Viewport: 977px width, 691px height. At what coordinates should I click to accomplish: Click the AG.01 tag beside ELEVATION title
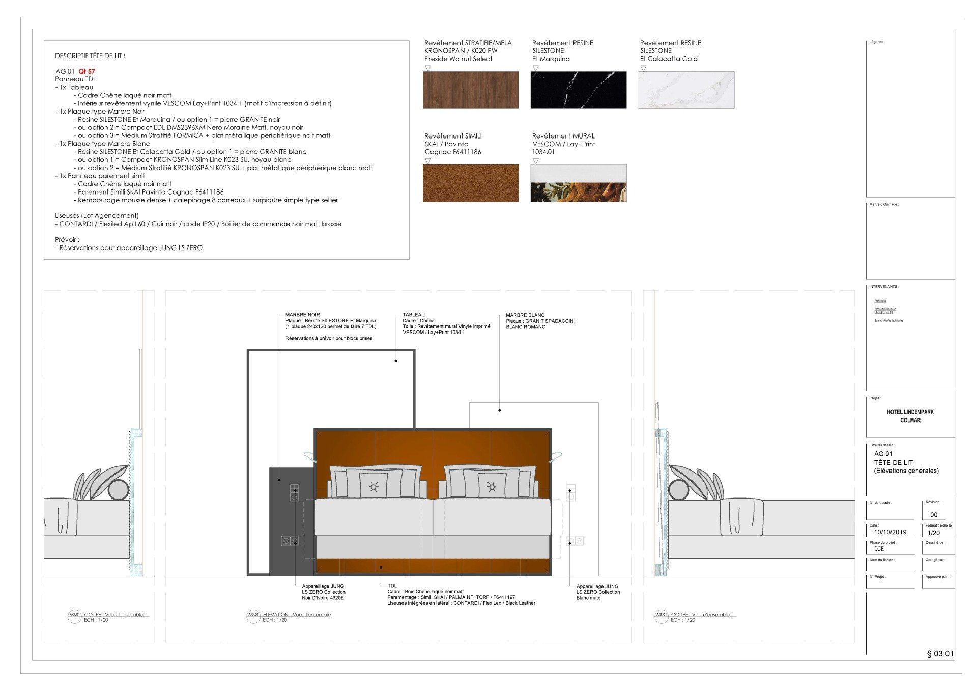(x=253, y=616)
